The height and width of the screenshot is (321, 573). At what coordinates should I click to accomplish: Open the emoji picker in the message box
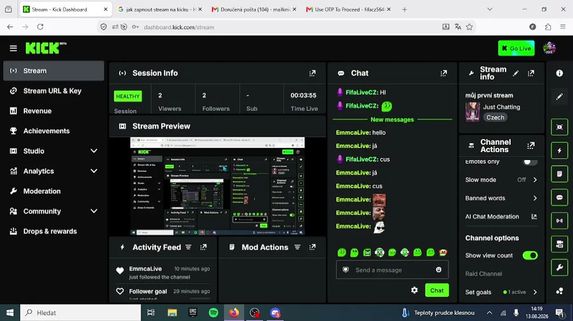pos(439,270)
